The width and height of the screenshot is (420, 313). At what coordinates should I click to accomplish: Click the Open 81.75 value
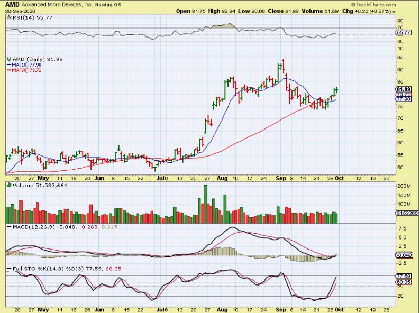click(191, 11)
